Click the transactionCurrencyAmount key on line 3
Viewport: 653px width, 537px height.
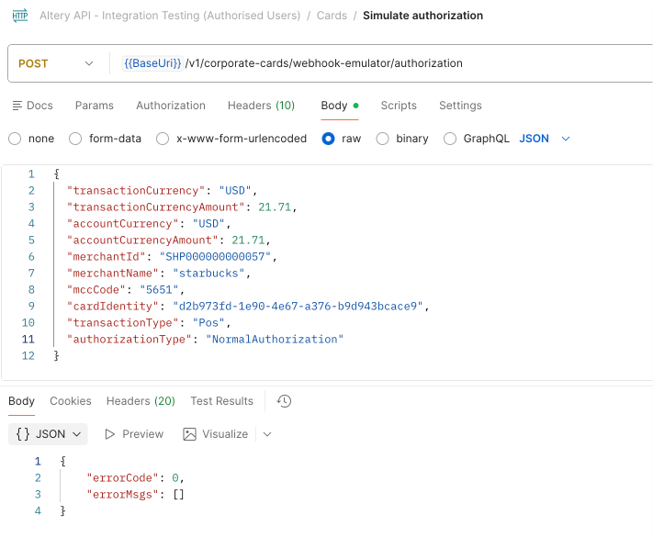(x=156, y=207)
